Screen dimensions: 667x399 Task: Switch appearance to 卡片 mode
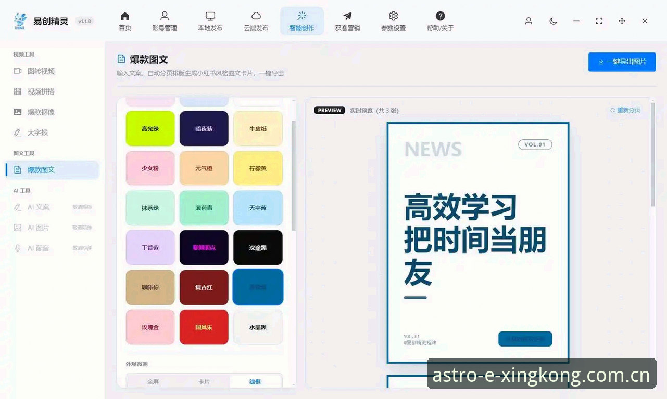204,381
